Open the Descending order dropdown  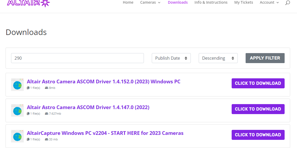(218, 58)
